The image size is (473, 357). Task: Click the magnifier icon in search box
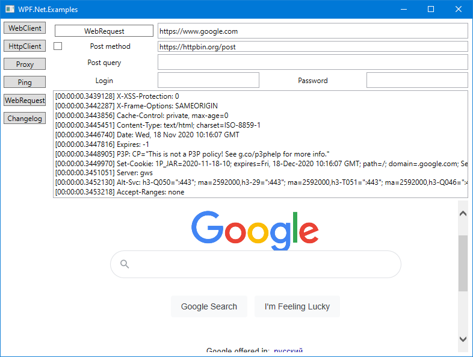coord(125,264)
